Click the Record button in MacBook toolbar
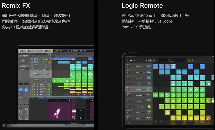The image size is (215, 130). (49, 51)
